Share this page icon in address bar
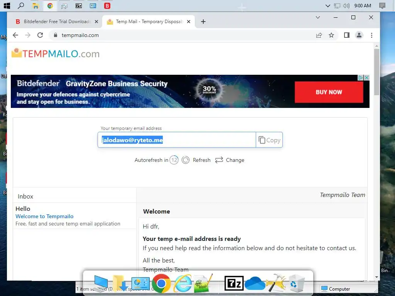This screenshot has width=395, height=296. point(319,35)
